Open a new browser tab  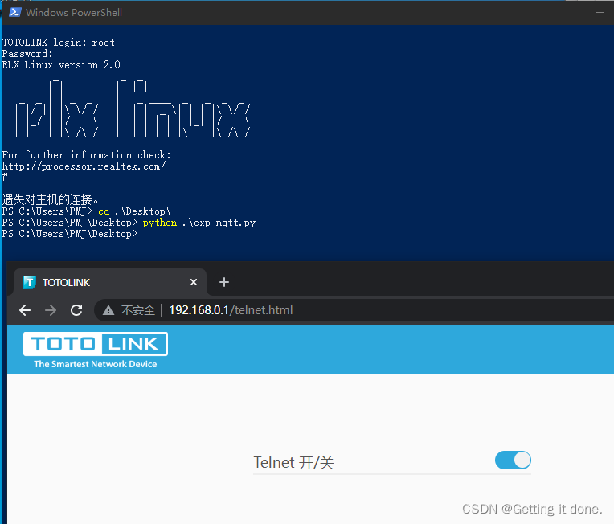pos(224,282)
